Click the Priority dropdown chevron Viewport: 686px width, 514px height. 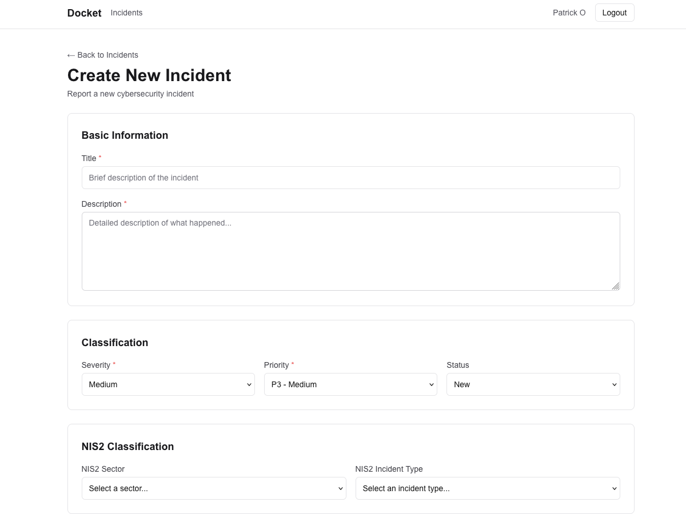tap(433, 384)
